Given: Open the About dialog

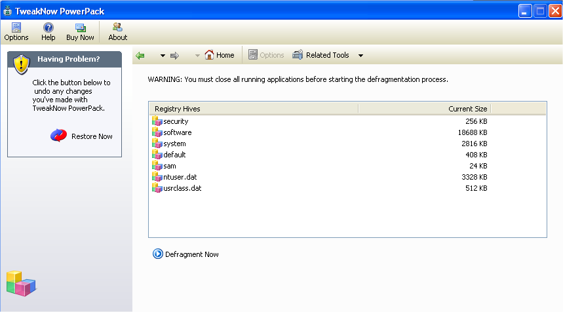Looking at the screenshot, I should (x=117, y=32).
